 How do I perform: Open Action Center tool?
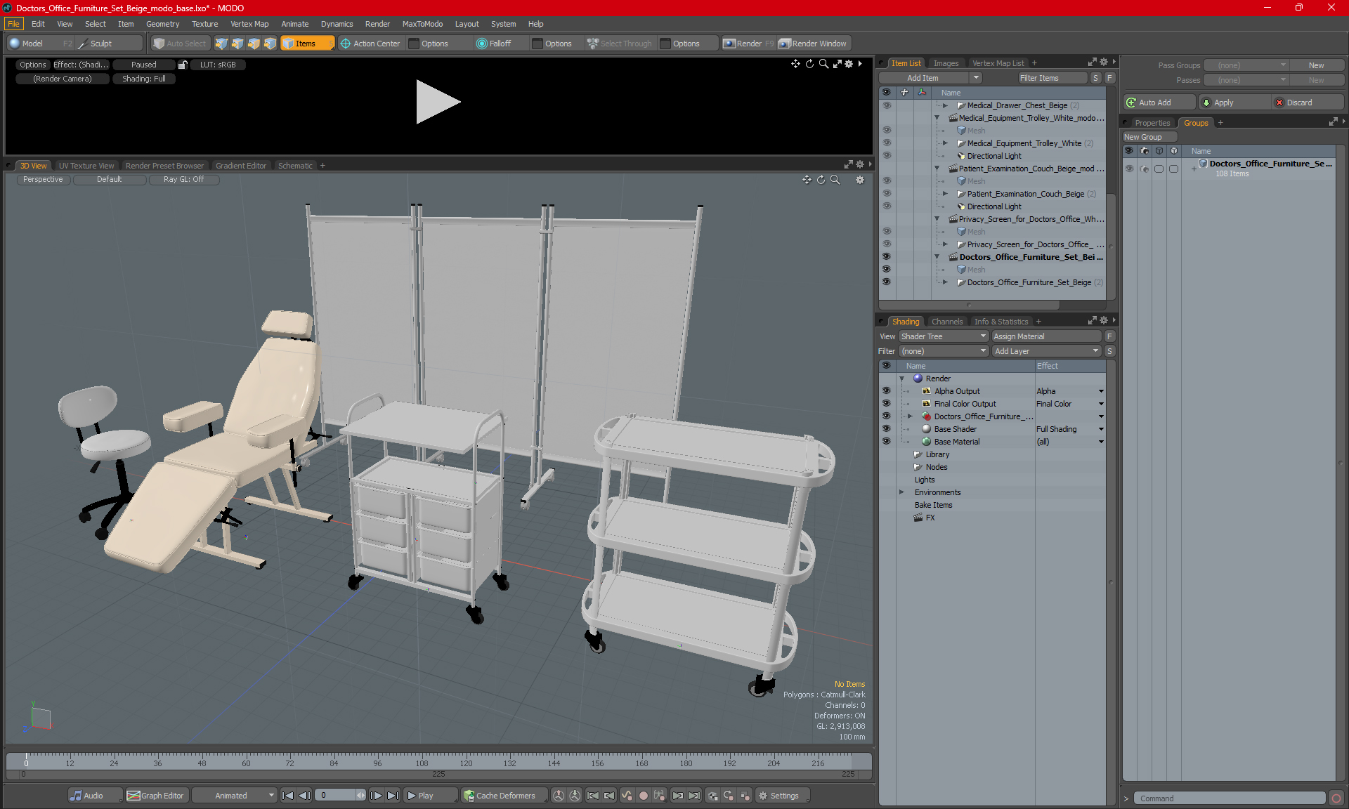point(370,44)
